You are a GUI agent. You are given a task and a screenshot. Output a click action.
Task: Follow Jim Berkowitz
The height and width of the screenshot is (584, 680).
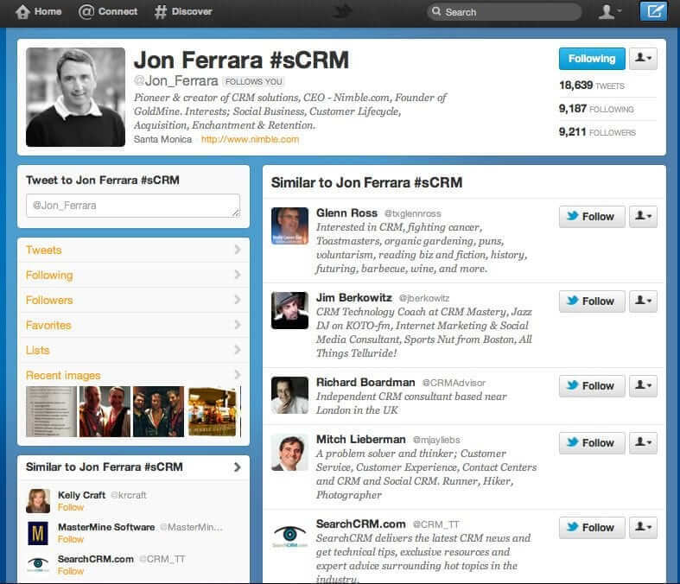point(592,301)
